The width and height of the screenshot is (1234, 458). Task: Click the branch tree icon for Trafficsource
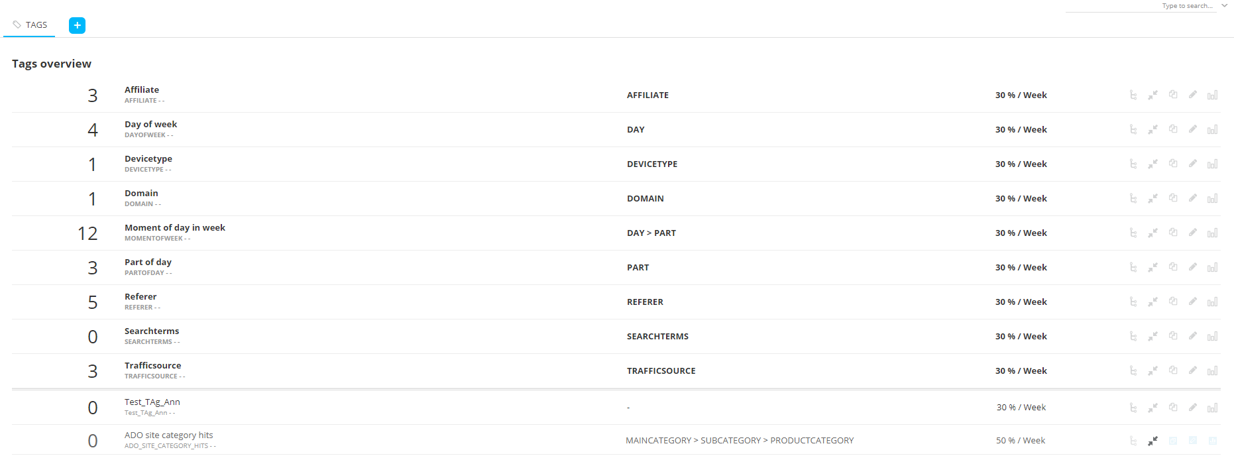tap(1133, 371)
